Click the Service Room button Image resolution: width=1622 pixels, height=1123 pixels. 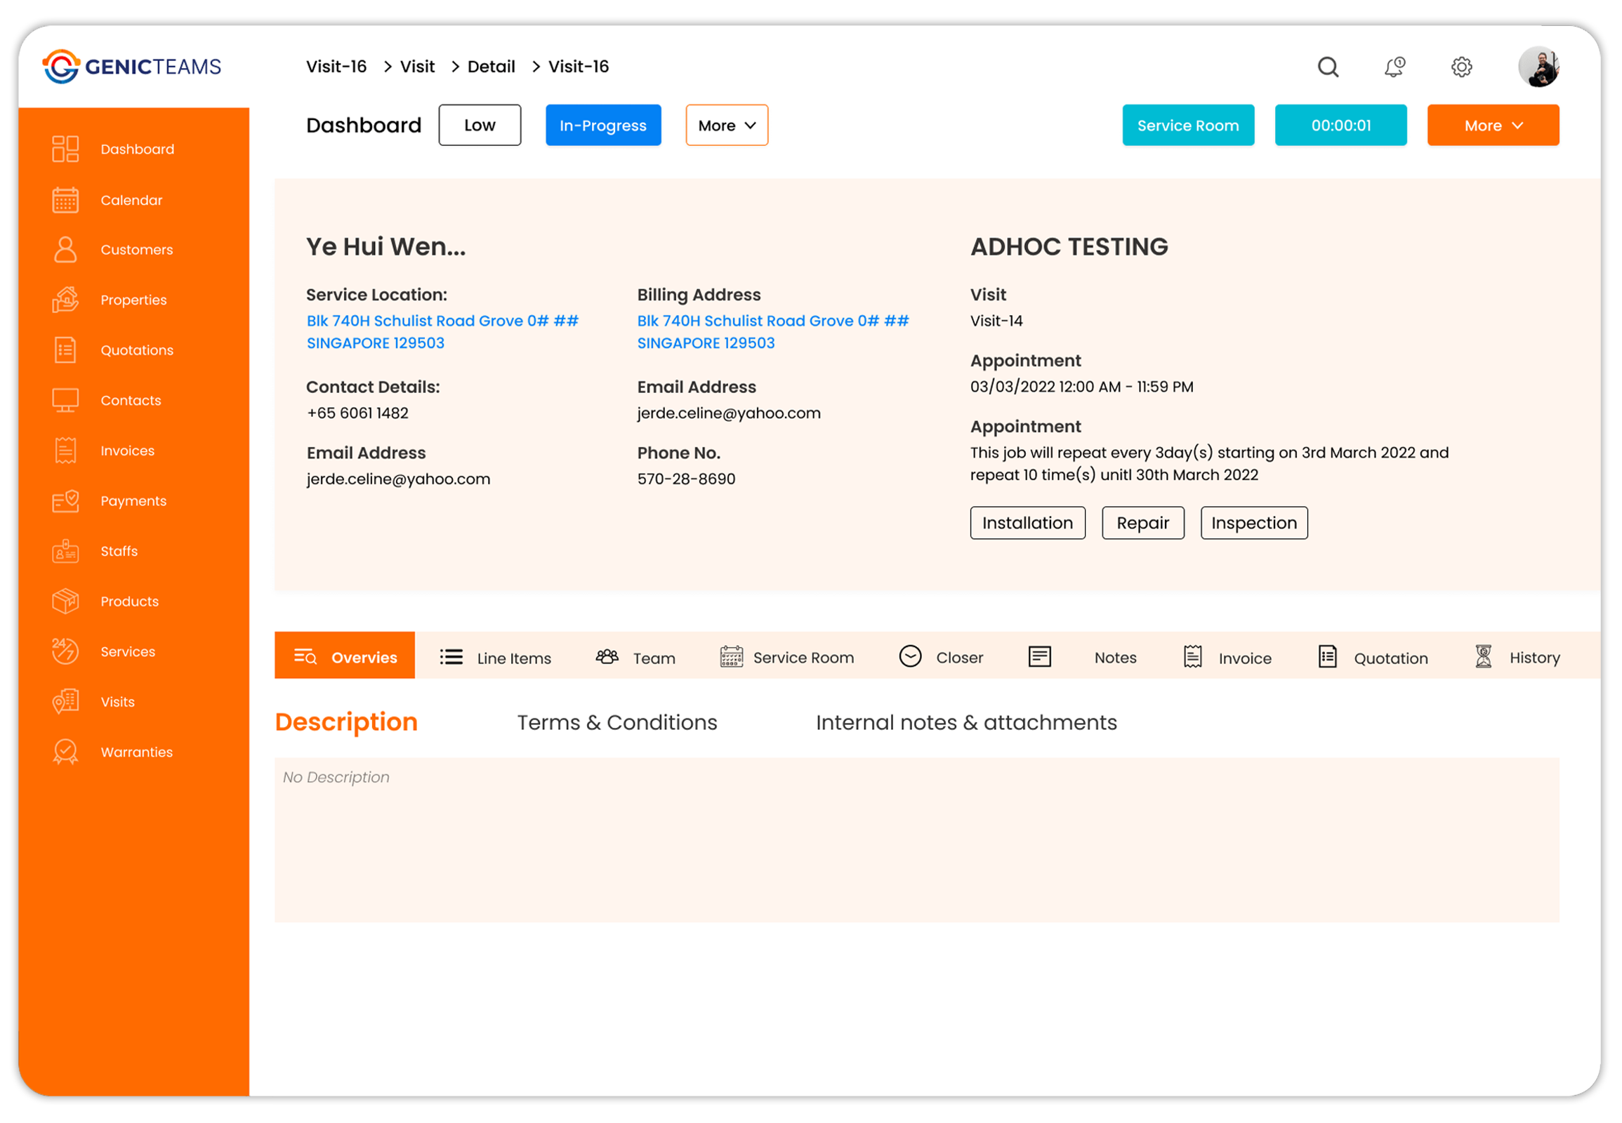(x=1187, y=125)
